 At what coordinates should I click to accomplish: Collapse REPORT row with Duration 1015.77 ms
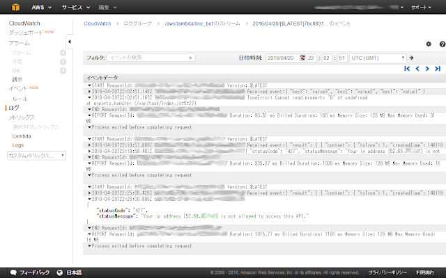89,234
